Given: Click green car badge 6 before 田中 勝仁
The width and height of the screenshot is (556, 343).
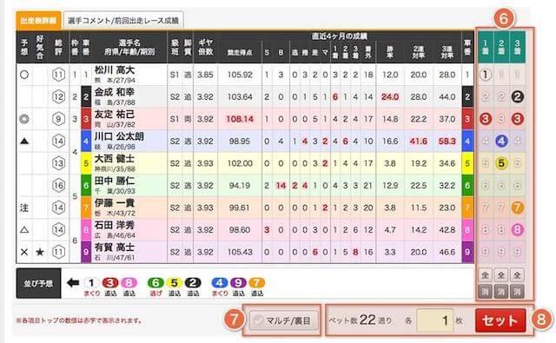Looking at the screenshot, I should pos(86,185).
